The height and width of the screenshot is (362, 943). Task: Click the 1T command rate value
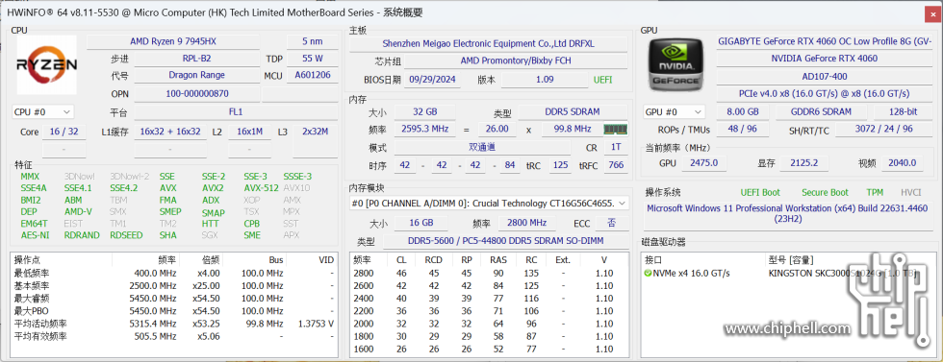[616, 148]
